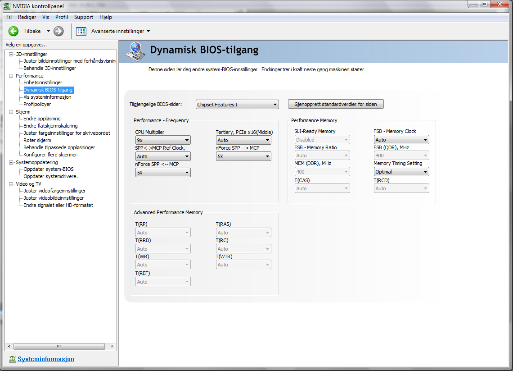
Task: Collapse the Systemoppdatering tree node
Action: coord(11,162)
